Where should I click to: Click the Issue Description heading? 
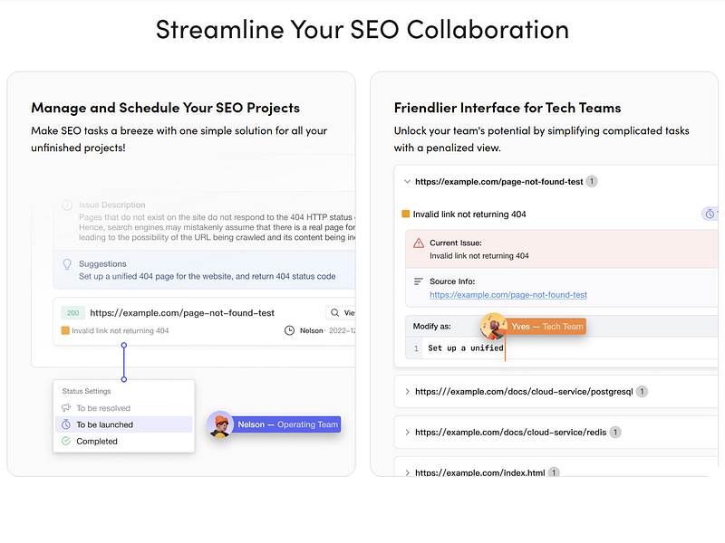click(111, 205)
